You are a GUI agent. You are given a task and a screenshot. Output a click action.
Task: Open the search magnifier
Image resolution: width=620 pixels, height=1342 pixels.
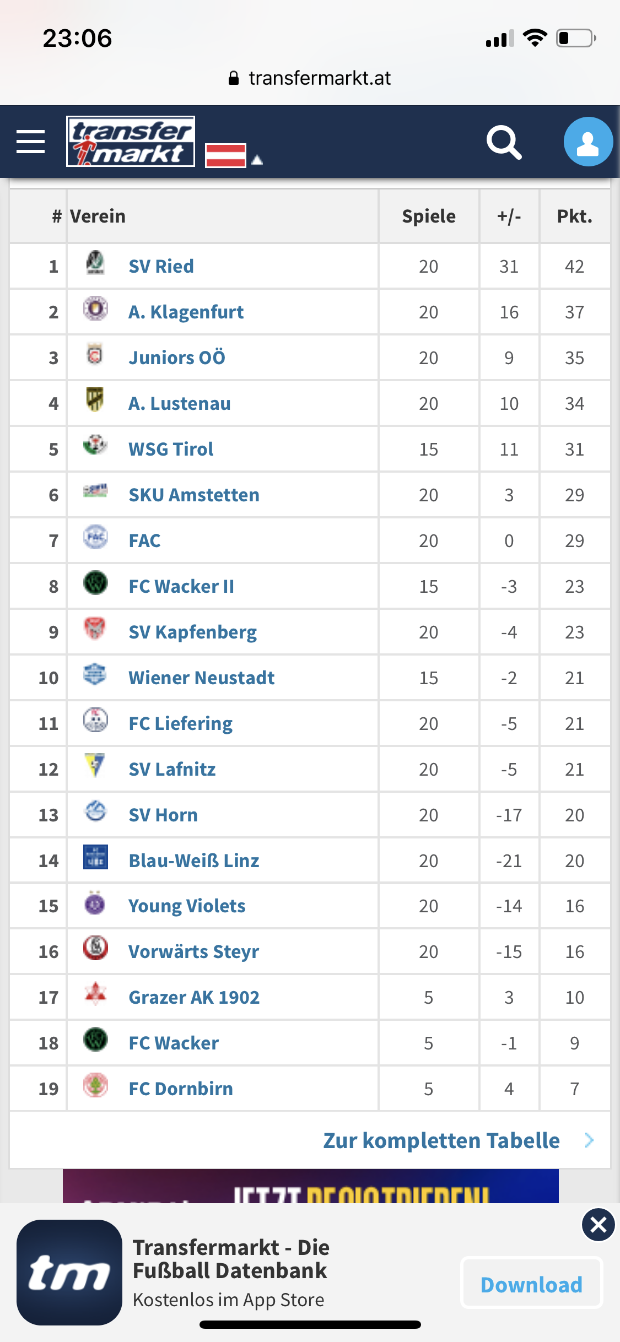point(504,142)
